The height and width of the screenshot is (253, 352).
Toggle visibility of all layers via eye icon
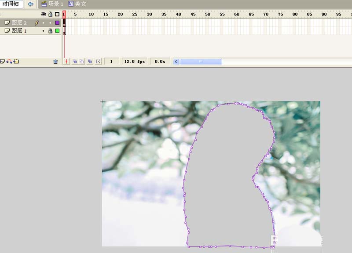(43, 14)
